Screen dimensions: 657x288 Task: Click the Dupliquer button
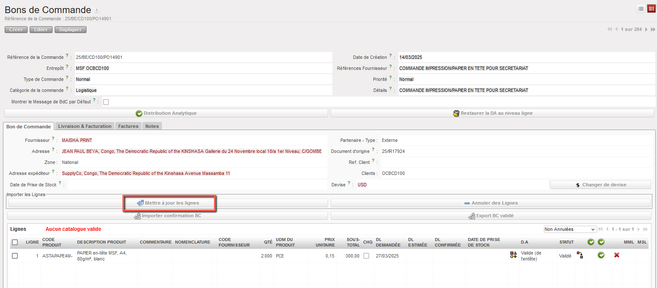point(70,30)
